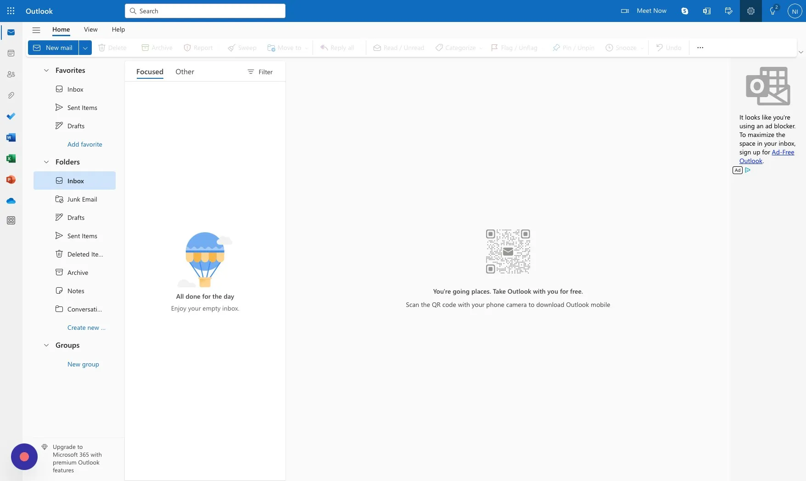This screenshot has height=481, width=806.
Task: Open Files attachments paperclip icon
Action: [11, 95]
